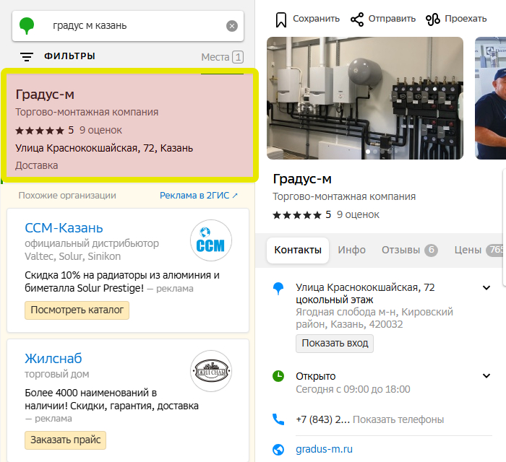Click the Места 1 counter
Image resolution: width=506 pixels, height=462 pixels.
[222, 57]
